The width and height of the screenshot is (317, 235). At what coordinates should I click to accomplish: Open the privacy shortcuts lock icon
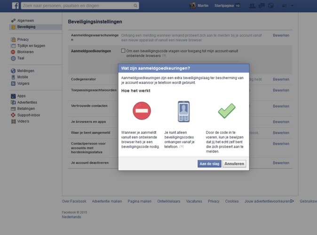click(284, 6)
